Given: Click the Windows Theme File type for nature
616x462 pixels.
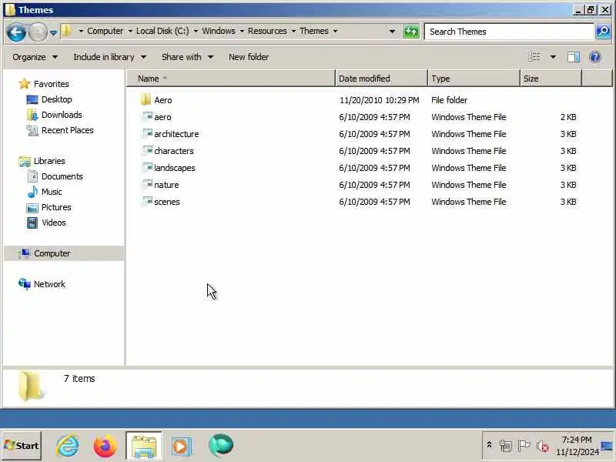Looking at the screenshot, I should click(x=469, y=185).
